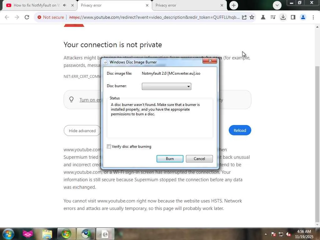Screen dimensions: 320x240
Task: Open the tab search chevron button
Action: [x=277, y=5]
